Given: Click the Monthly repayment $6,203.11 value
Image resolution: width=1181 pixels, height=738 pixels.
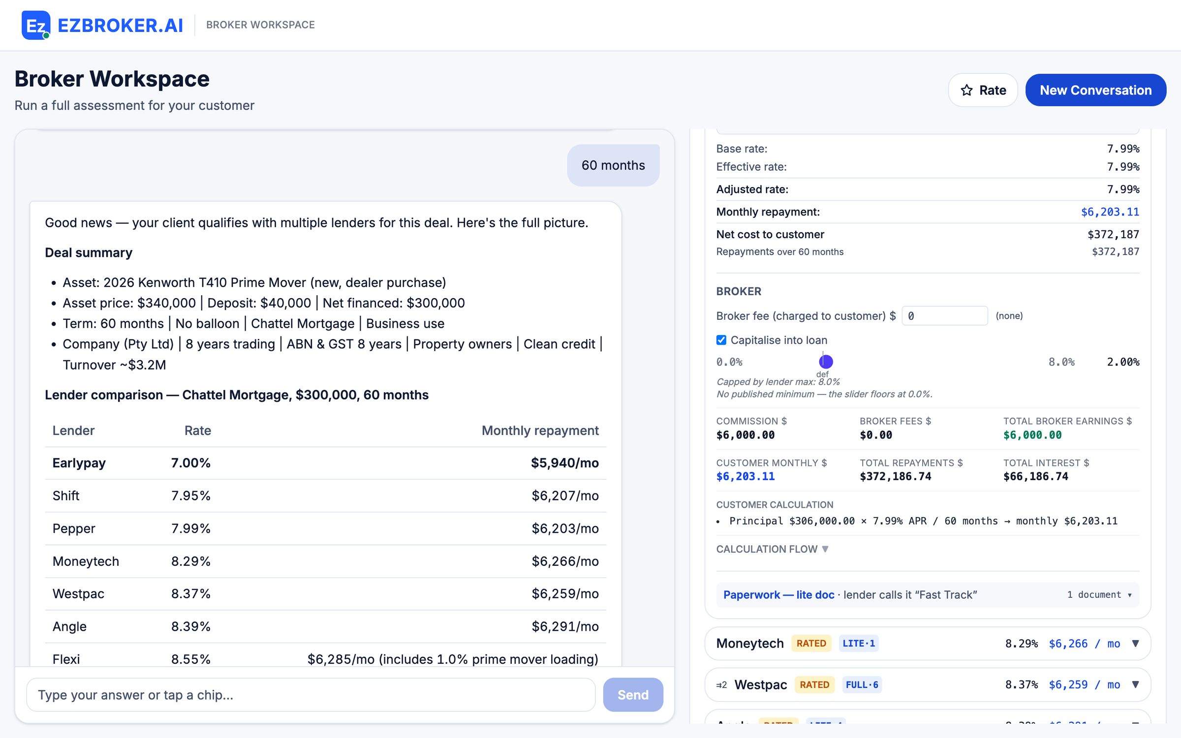Looking at the screenshot, I should 1110,212.
